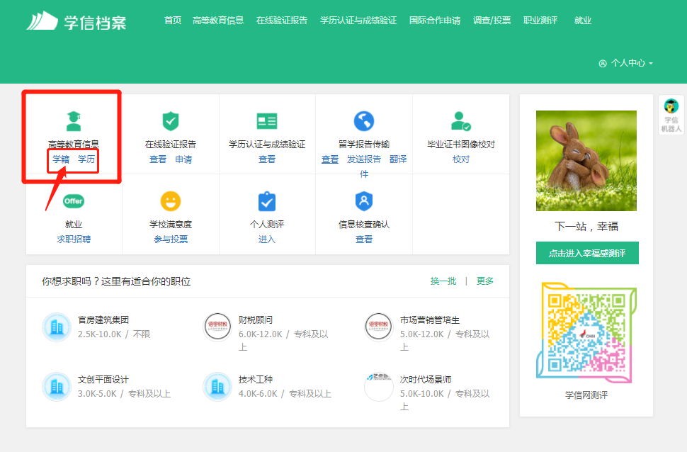
Task: Open 在线验证报告 in the top navigation
Action: coord(282,21)
